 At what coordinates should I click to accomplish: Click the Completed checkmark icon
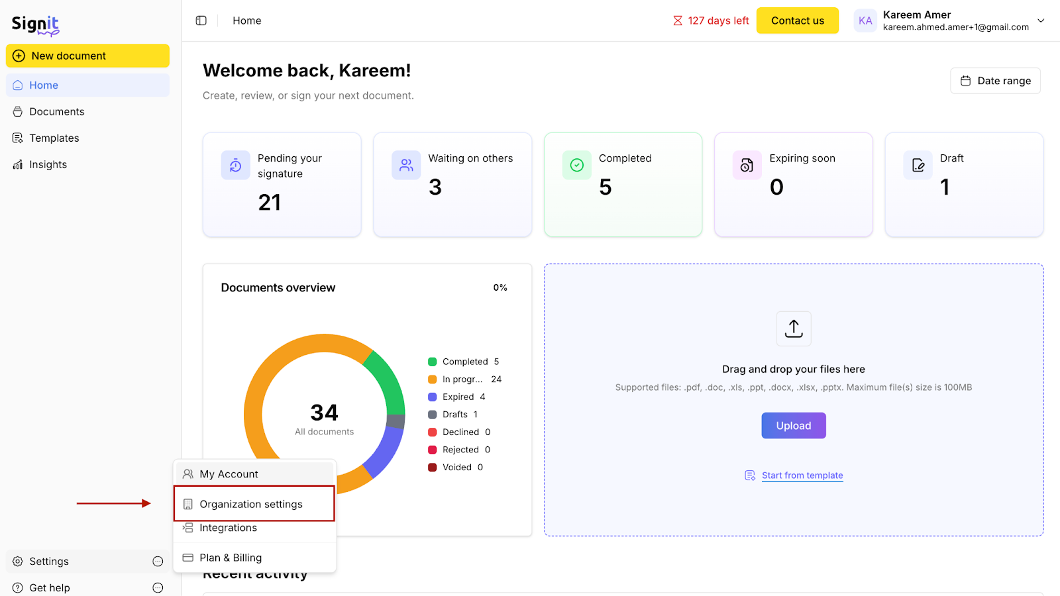point(576,166)
